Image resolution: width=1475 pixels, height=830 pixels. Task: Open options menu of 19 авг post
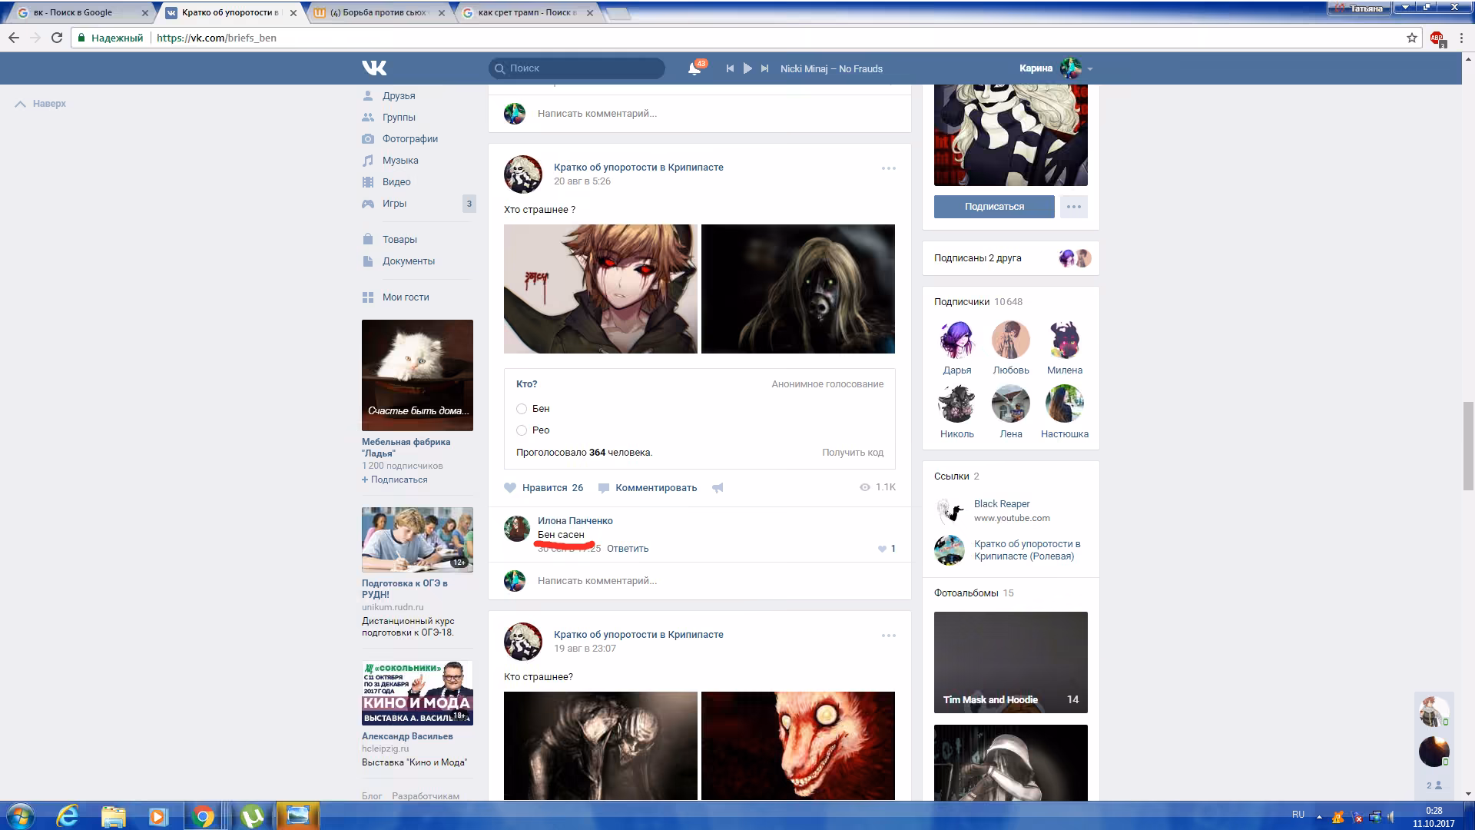(x=889, y=636)
